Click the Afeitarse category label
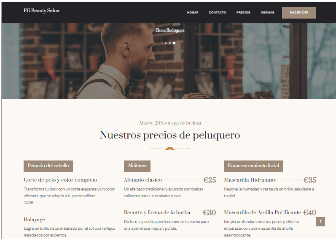The image size is (336, 242). [137, 166]
